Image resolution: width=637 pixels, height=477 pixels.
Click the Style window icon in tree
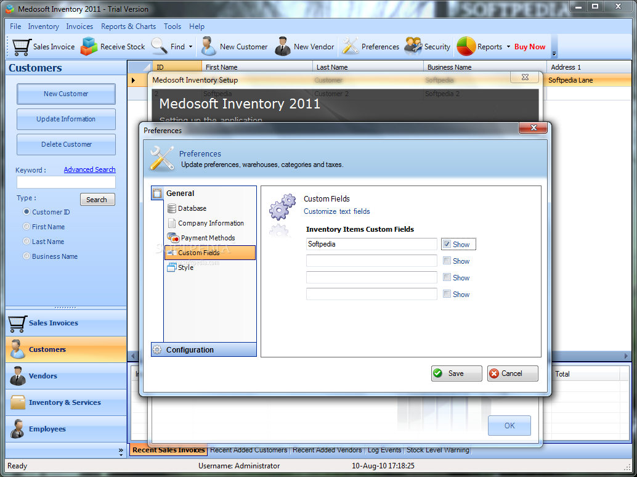172,267
